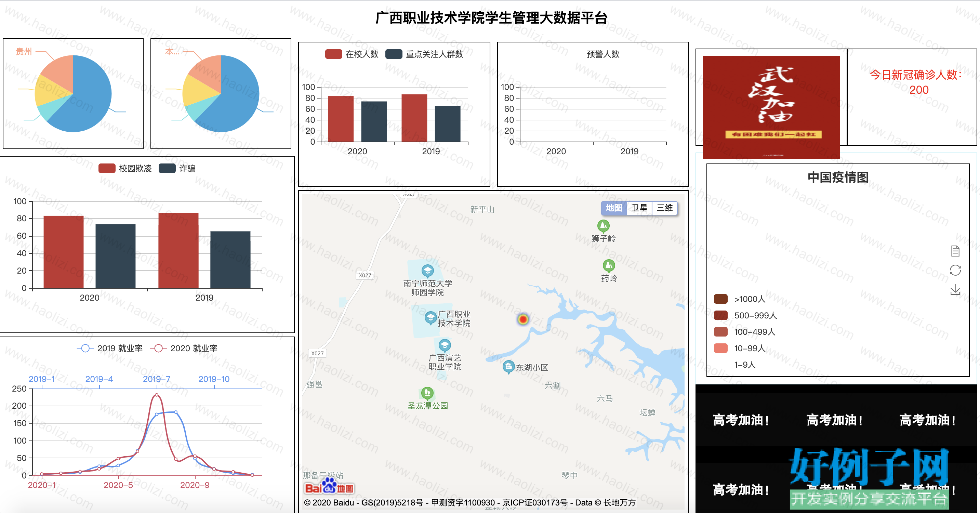Click the red heatmap hotspot on the map
Viewport: 980px width, 513px height.
point(523,319)
